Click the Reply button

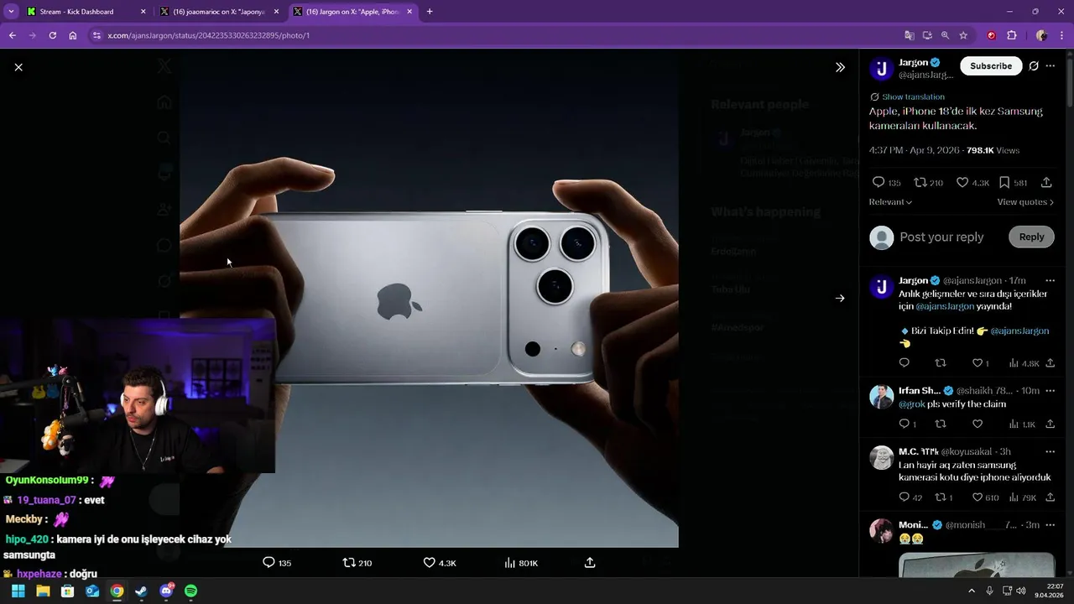pos(1031,237)
